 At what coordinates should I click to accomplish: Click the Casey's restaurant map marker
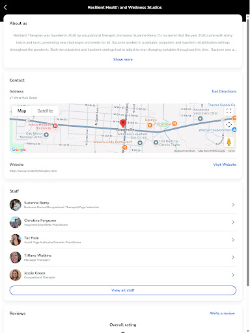click(x=150, y=125)
